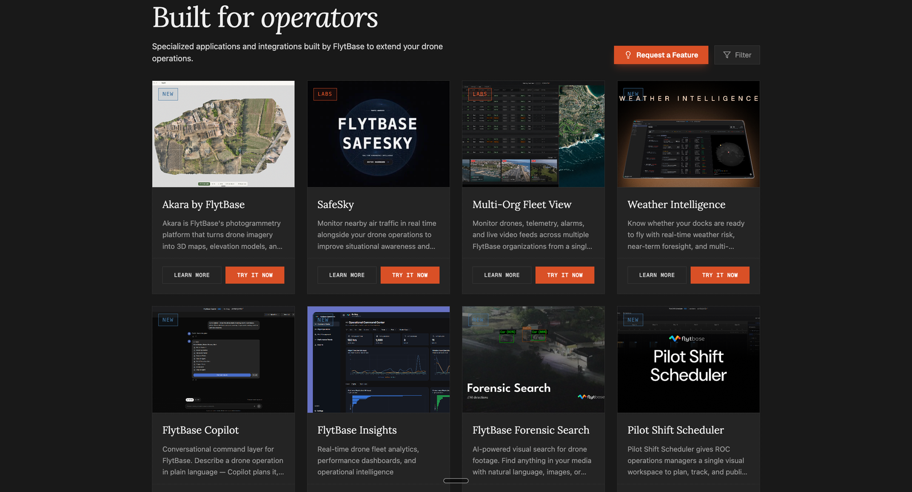Click Learn More for Akara by FlytBase
The width and height of the screenshot is (912, 492).
tap(192, 275)
